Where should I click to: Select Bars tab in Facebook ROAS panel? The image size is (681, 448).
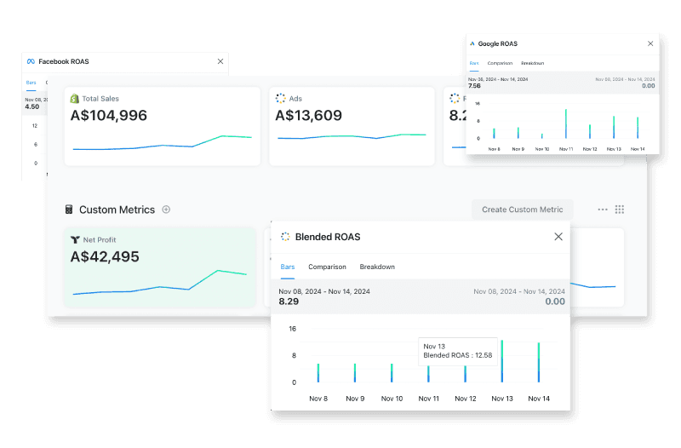point(31,83)
